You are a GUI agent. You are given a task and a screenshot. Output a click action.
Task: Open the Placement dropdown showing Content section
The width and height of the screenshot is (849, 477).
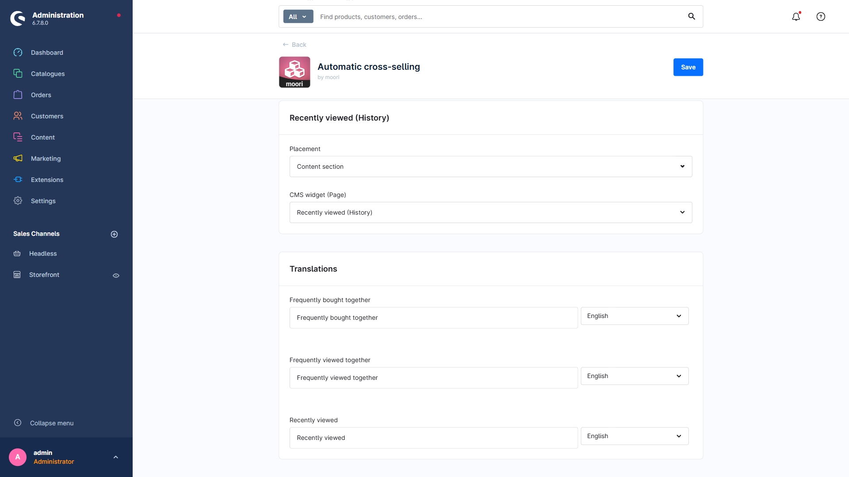point(490,167)
